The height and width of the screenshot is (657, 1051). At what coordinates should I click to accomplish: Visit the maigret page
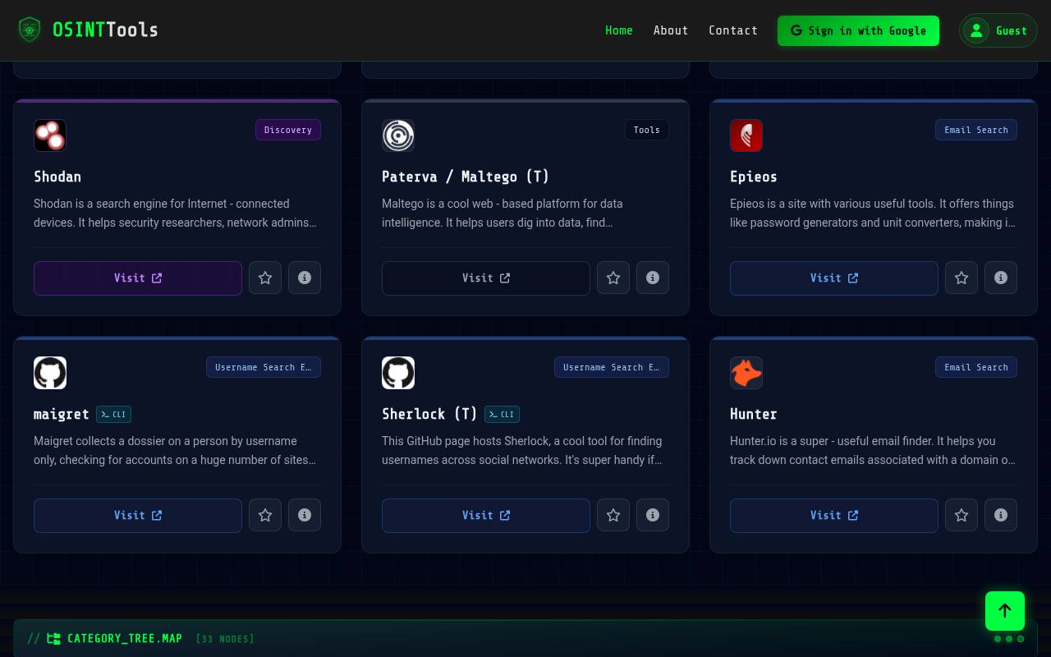pos(138,516)
